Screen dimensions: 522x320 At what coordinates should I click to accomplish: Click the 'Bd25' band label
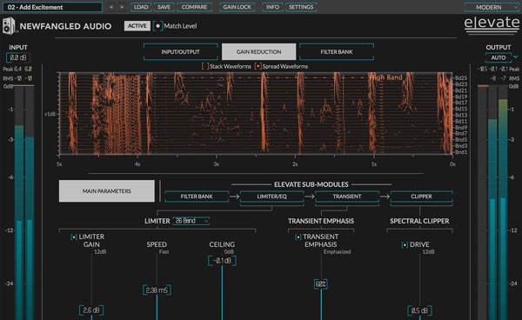pyautogui.click(x=461, y=78)
